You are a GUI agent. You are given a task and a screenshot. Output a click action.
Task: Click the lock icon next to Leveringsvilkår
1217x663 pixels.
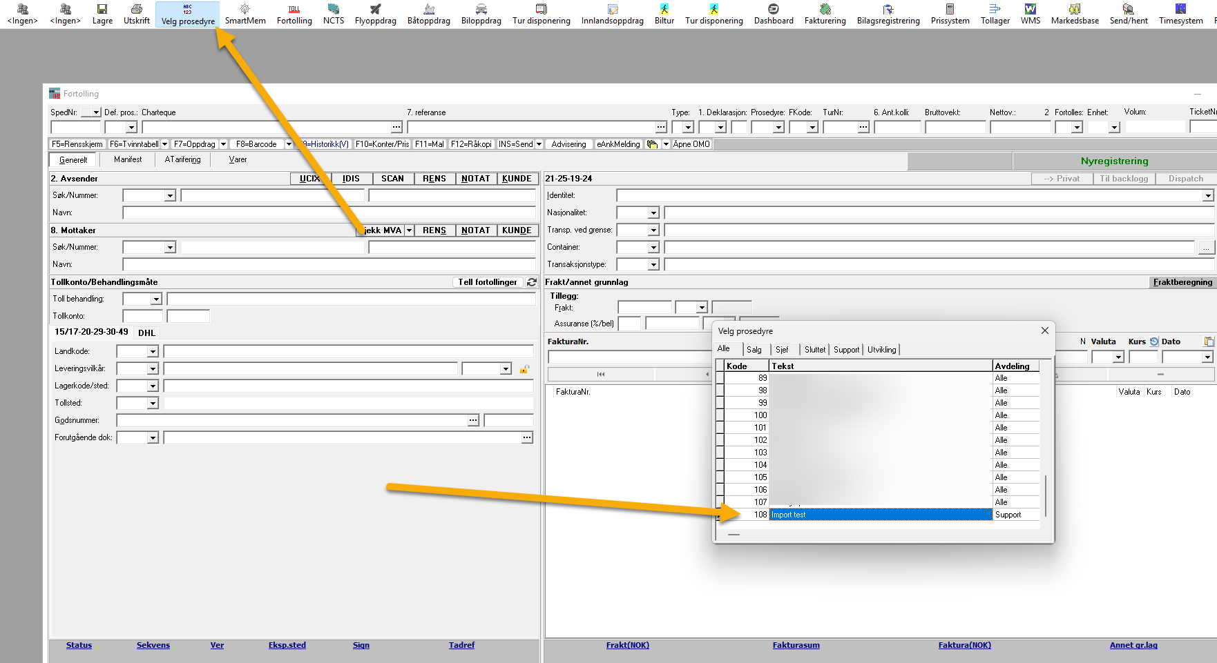coord(524,369)
